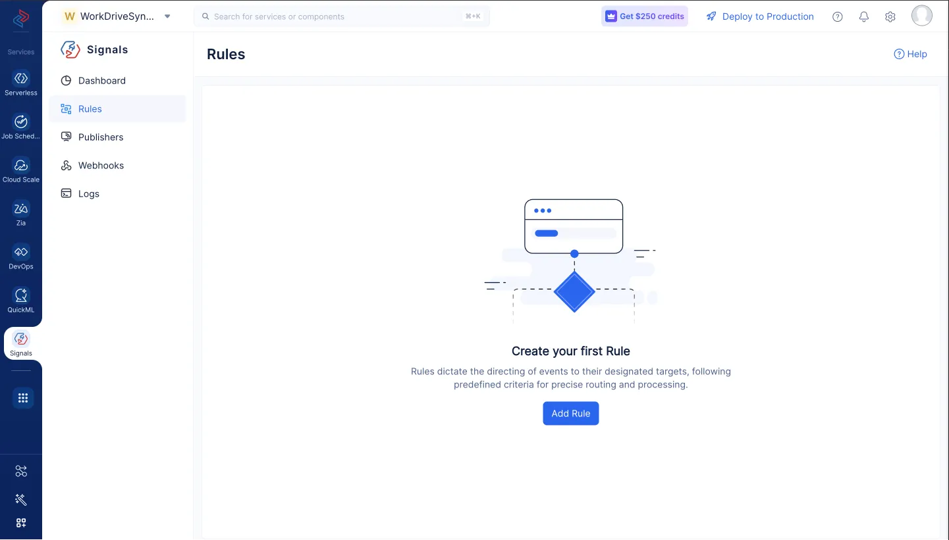Open Deploy to Production

pos(759,16)
